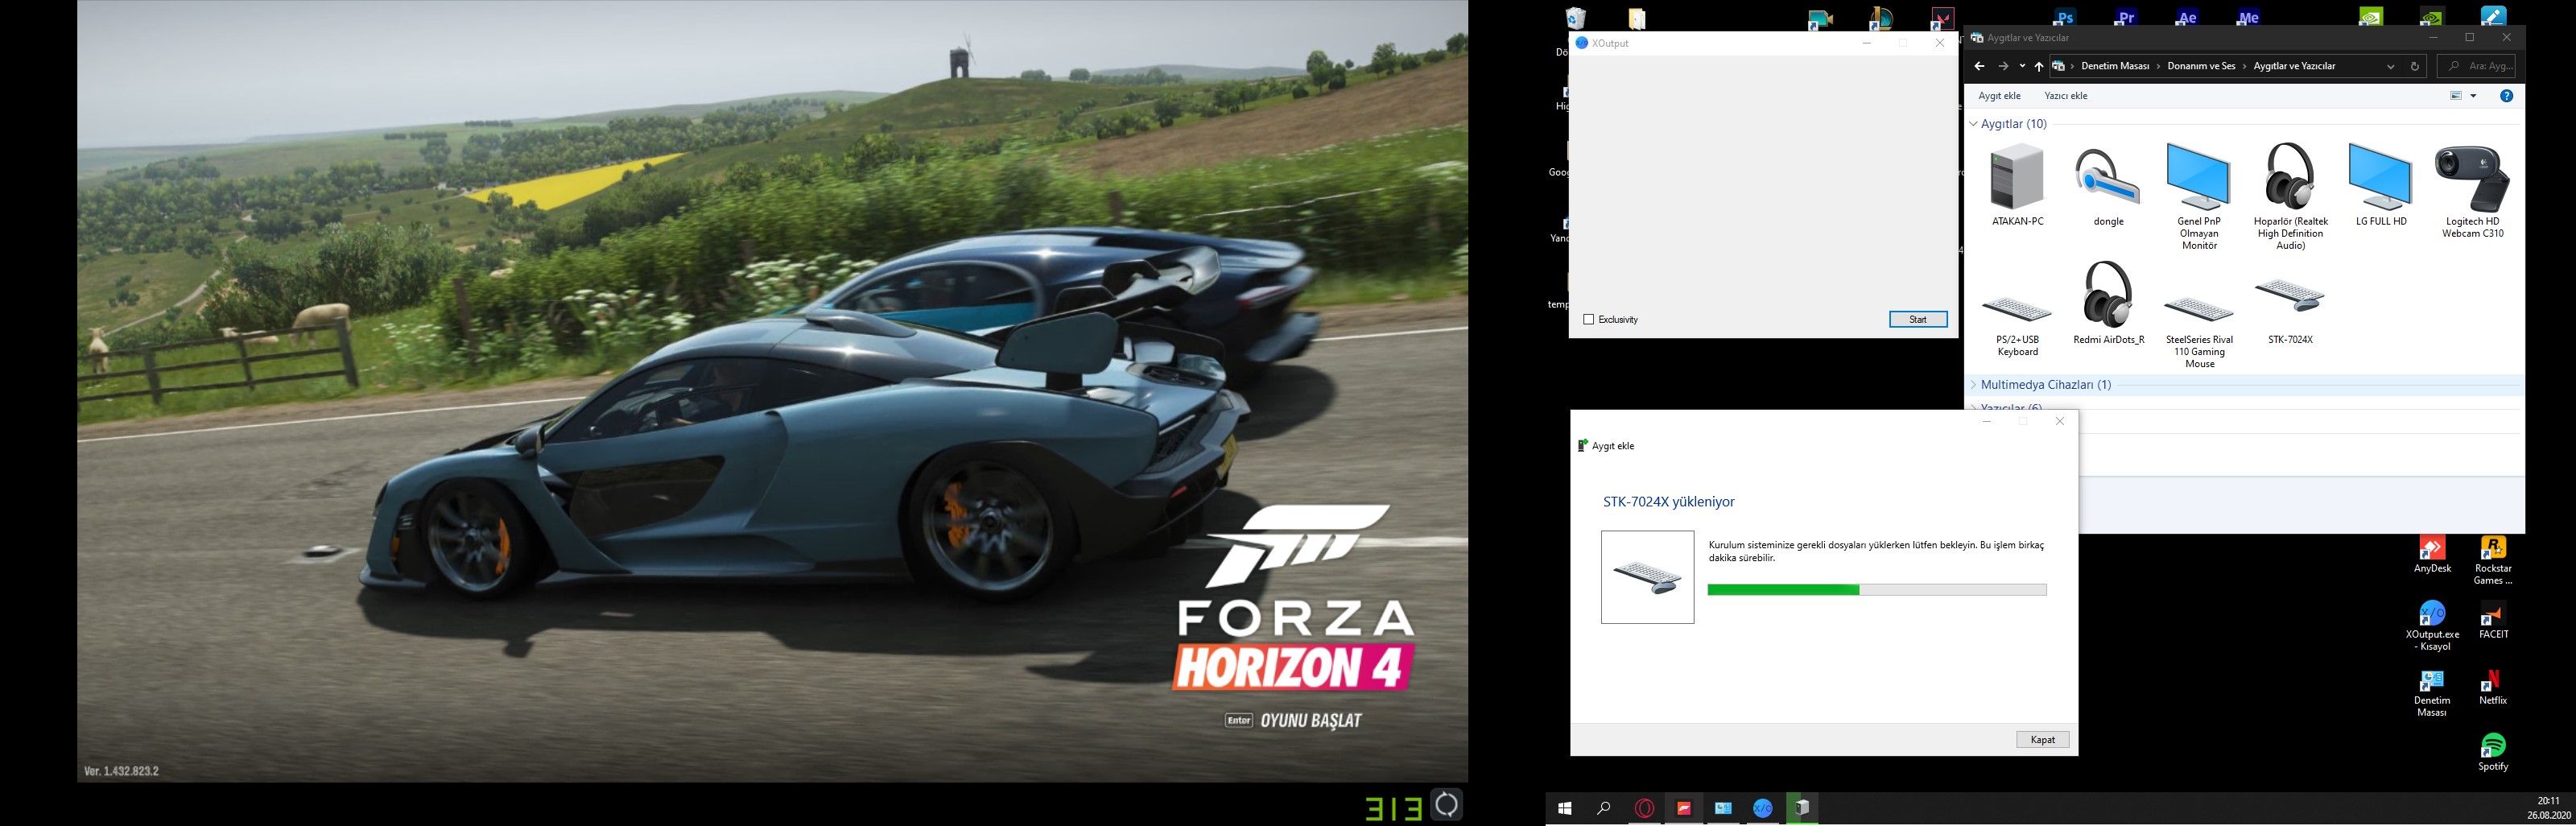2576x826 pixels.
Task: Click the help icon in Aygıtlar ve Yazıcılar
Action: (2506, 96)
